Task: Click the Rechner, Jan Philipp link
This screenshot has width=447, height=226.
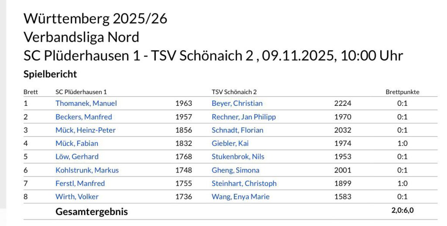Action: coord(244,117)
